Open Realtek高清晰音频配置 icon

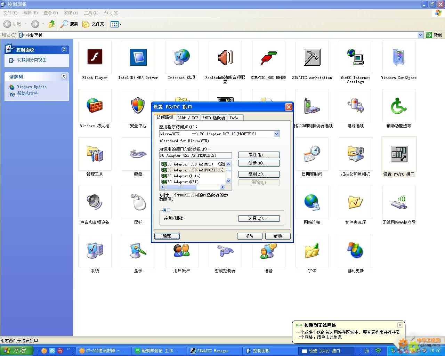tap(225, 57)
